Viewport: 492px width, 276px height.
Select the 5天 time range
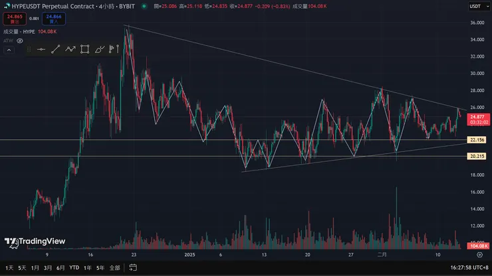22,268
